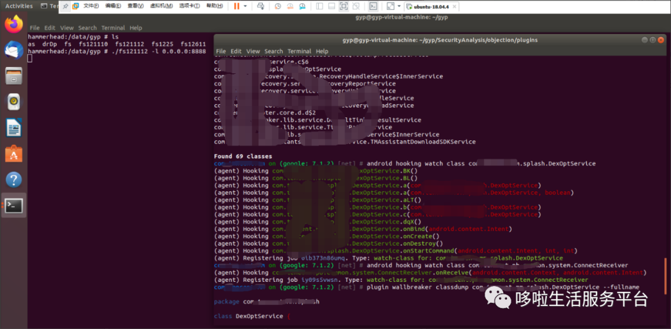671x329 pixels.
Task: Open Help menu in back ~/gyp terminal
Action: 135,28
